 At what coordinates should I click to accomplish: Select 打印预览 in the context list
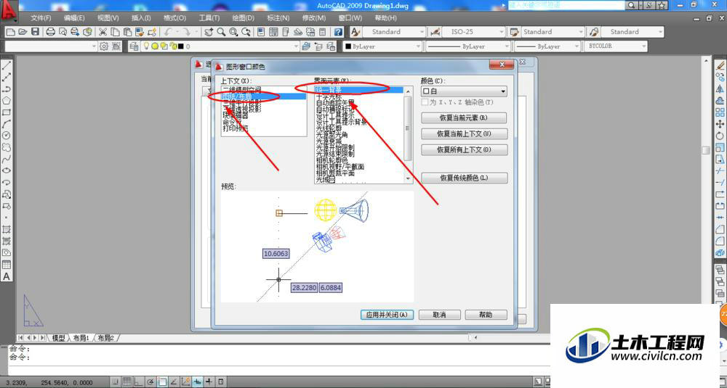(x=236, y=128)
